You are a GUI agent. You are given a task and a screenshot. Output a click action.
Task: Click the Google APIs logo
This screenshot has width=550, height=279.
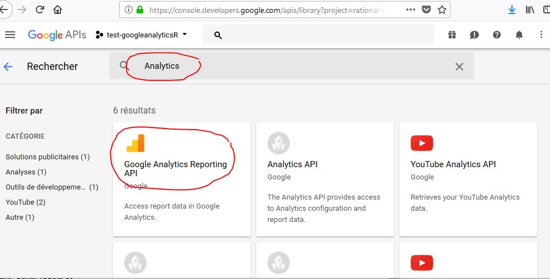click(x=57, y=35)
